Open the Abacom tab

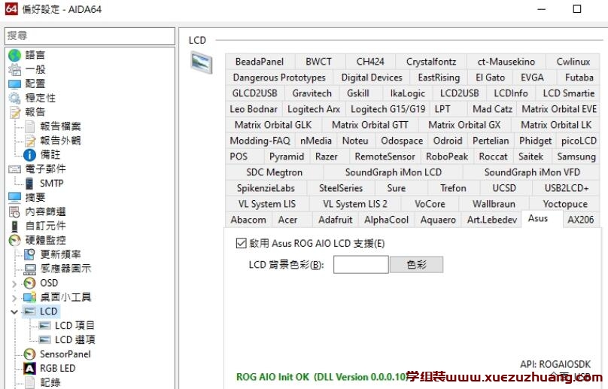point(248,220)
